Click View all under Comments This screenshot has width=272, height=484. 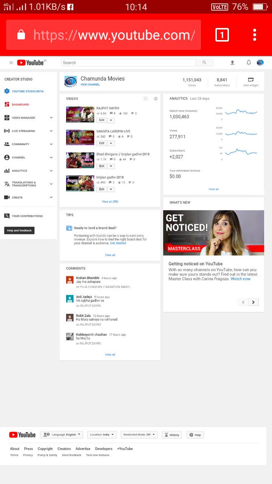pos(110,355)
